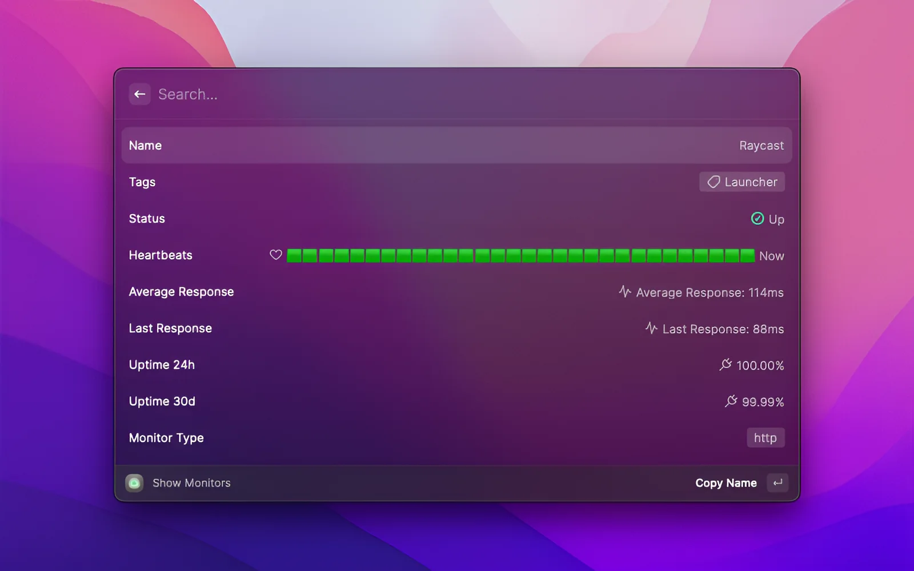
Task: Click the plug icon beside 99.99%
Action: (x=731, y=401)
